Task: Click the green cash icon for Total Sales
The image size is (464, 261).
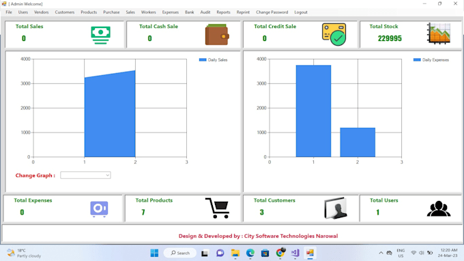Action: tap(100, 36)
